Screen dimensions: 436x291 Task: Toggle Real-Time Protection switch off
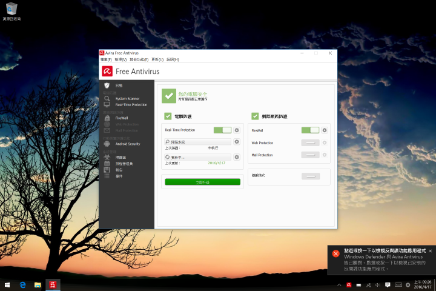tap(222, 130)
